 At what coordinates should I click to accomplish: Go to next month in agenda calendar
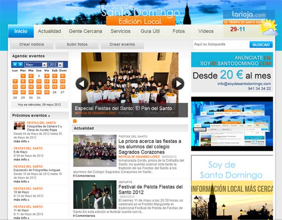[x=20, y=64]
